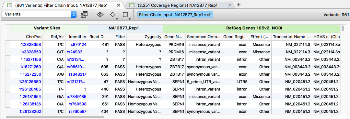The width and height of the screenshot is (350, 119).
Task: Select read depth cell 404
Action: (99, 112)
